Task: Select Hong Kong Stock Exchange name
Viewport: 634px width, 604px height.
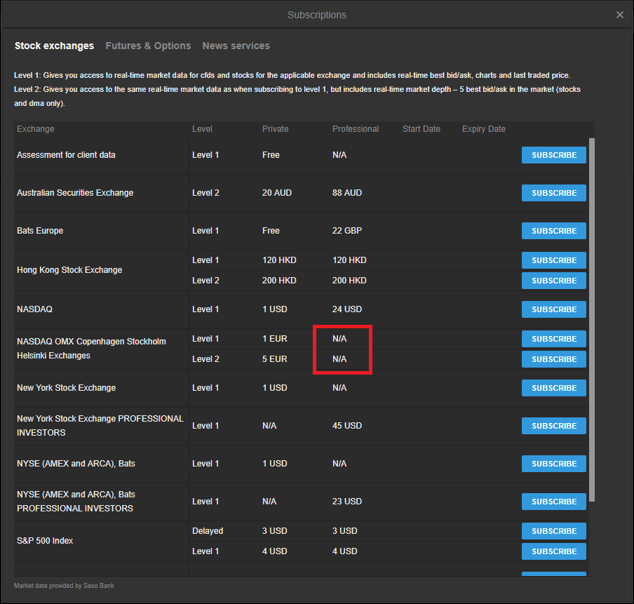Action: tap(69, 270)
